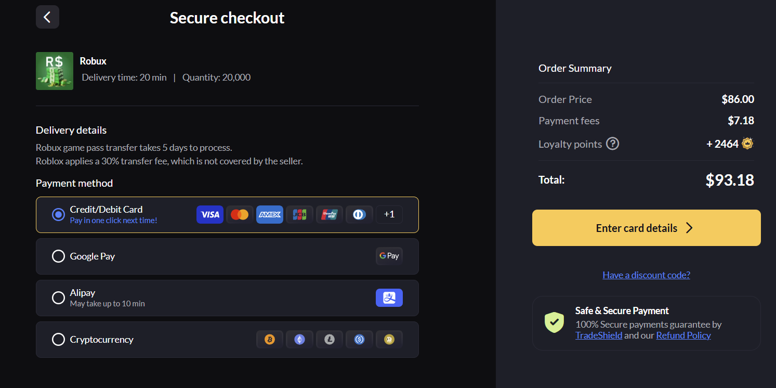This screenshot has width=776, height=388.
Task: Select the Cryptocurrency radio option
Action: coord(58,340)
